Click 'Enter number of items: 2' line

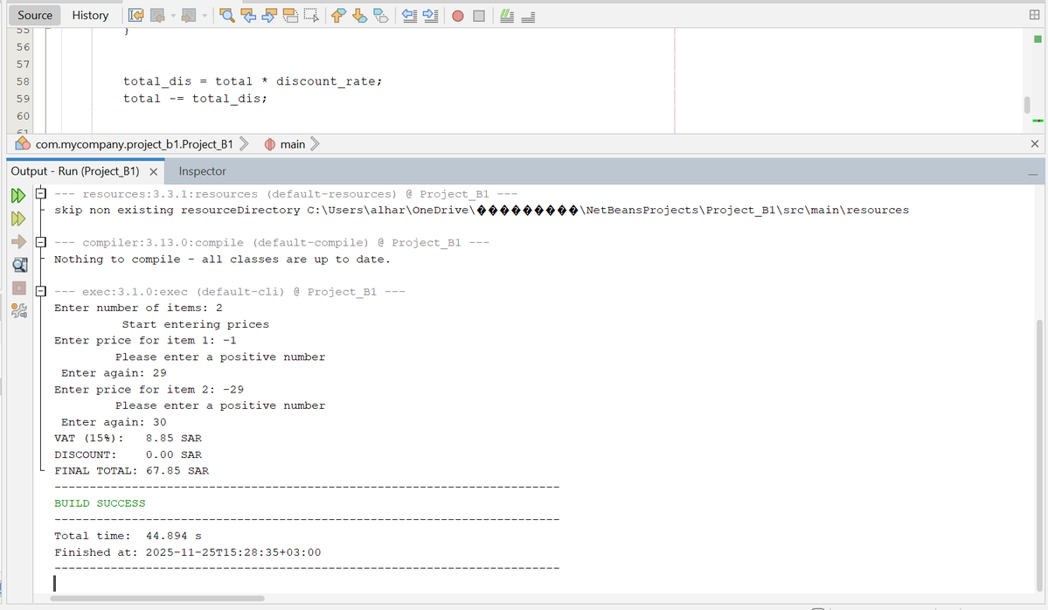click(138, 308)
